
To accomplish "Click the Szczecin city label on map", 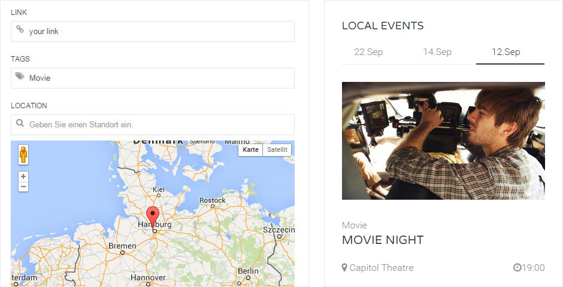I will coord(279,230).
